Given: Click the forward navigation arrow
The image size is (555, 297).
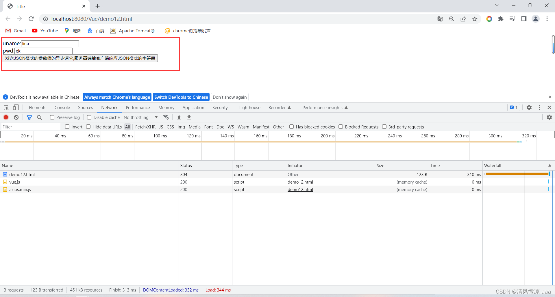Looking at the screenshot, I should click(x=20, y=19).
